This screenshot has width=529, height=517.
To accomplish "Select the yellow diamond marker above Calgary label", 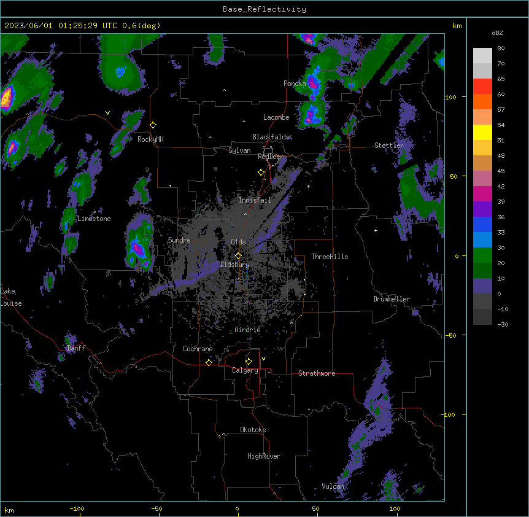I will coord(249,362).
